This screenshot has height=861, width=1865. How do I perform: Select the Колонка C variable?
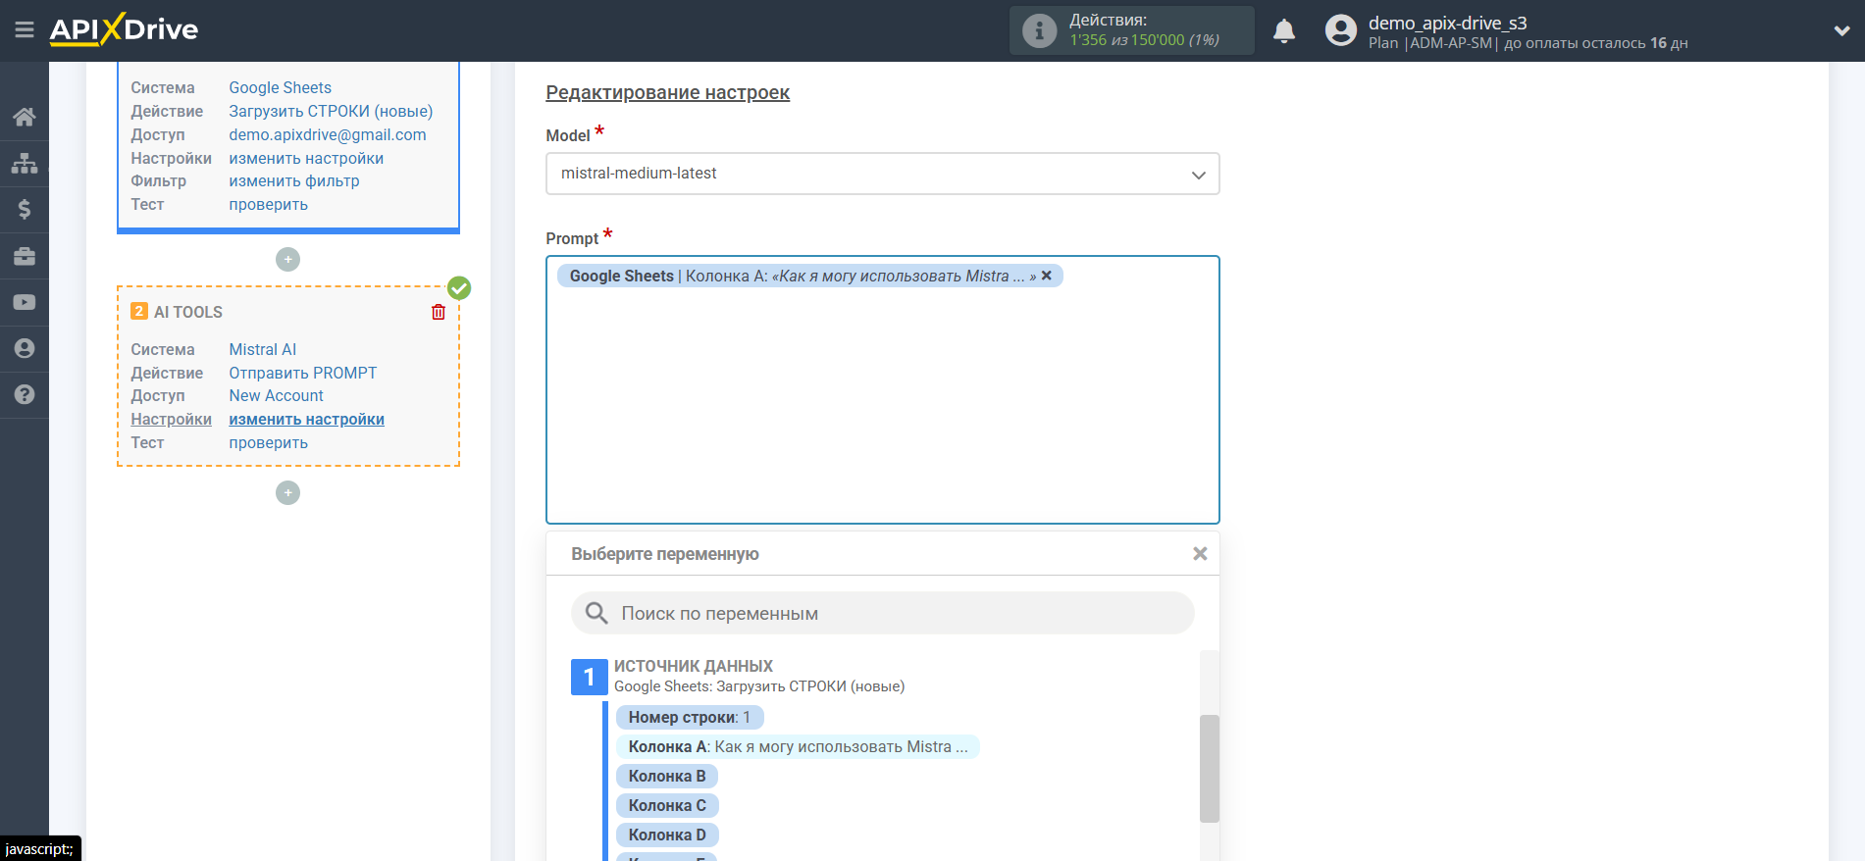click(667, 805)
